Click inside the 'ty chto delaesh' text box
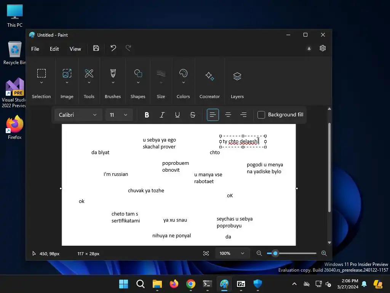Screen dimensions: 390x293 (243, 142)
